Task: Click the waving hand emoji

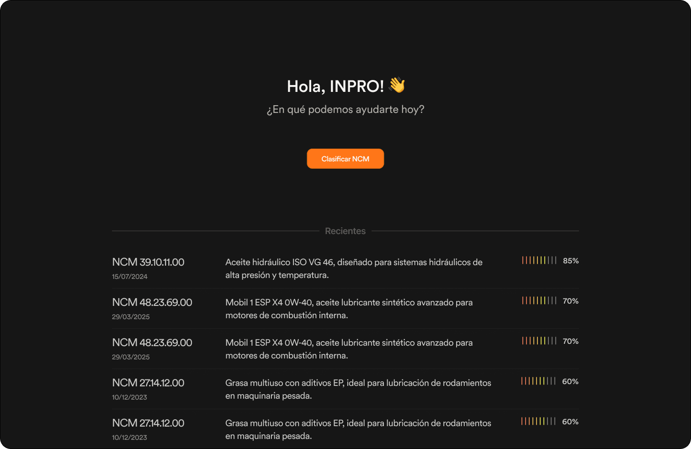Action: (x=397, y=85)
